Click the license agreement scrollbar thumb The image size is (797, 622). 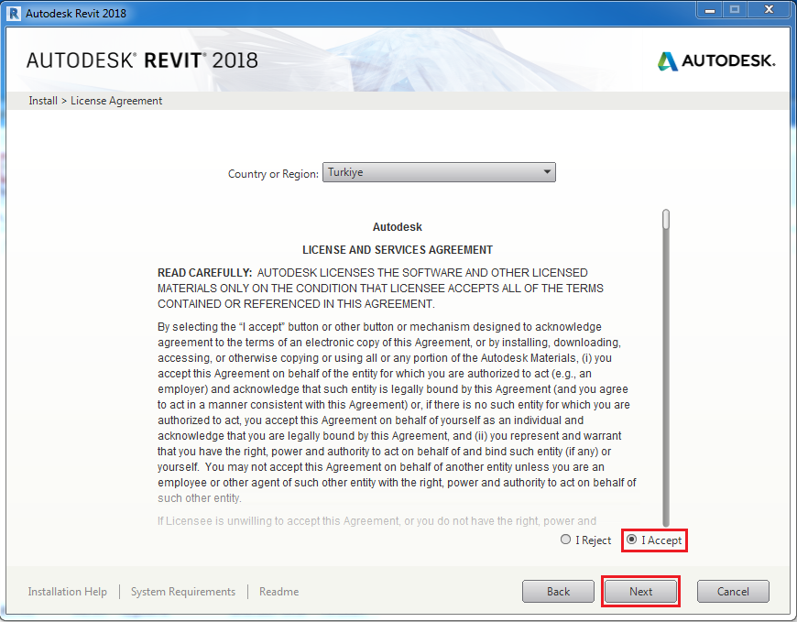pos(666,220)
